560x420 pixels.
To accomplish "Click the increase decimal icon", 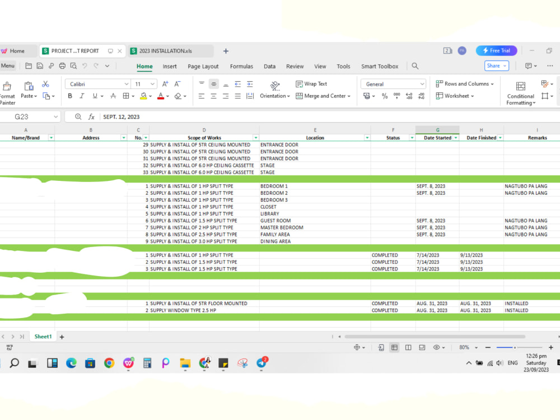I will point(409,96).
